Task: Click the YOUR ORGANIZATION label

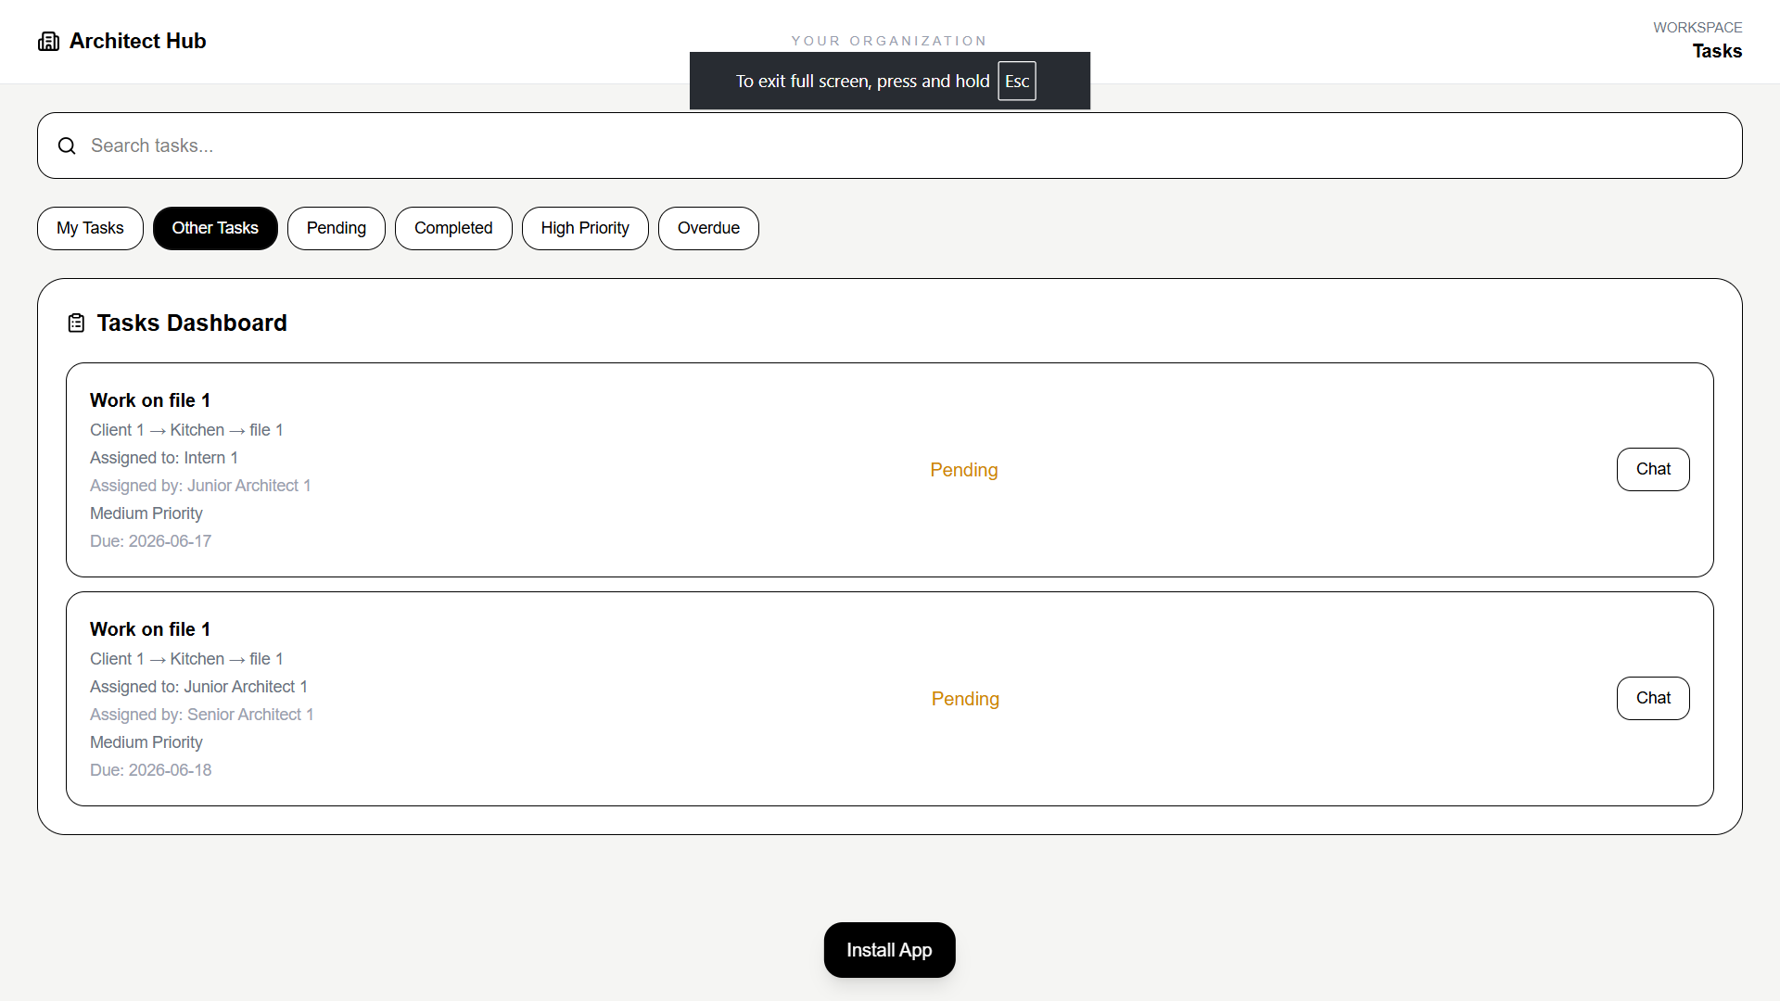Action: pyautogui.click(x=889, y=41)
